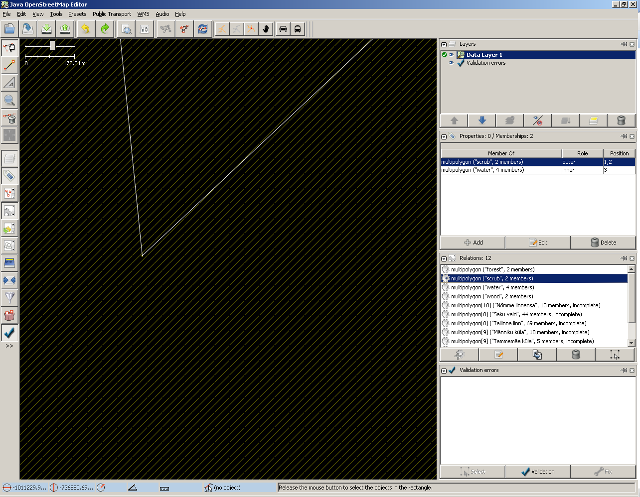
Task: Open the Search objects tool
Action: click(127, 29)
